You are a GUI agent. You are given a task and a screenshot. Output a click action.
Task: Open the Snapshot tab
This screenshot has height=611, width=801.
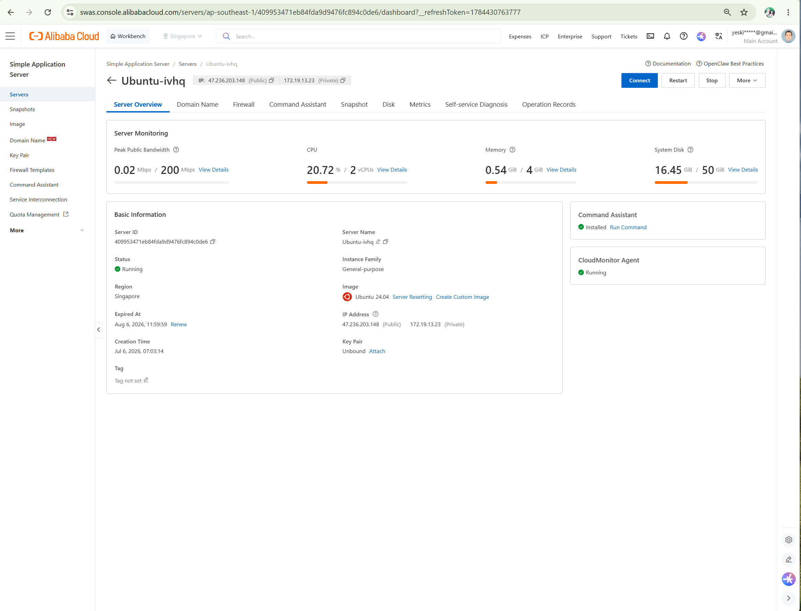click(x=354, y=104)
